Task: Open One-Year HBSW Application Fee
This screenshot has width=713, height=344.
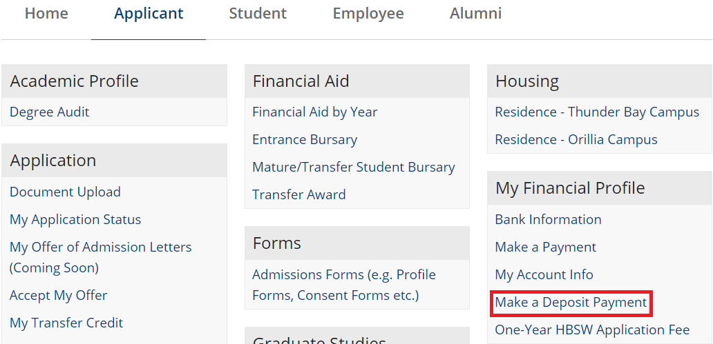Action: (x=592, y=330)
